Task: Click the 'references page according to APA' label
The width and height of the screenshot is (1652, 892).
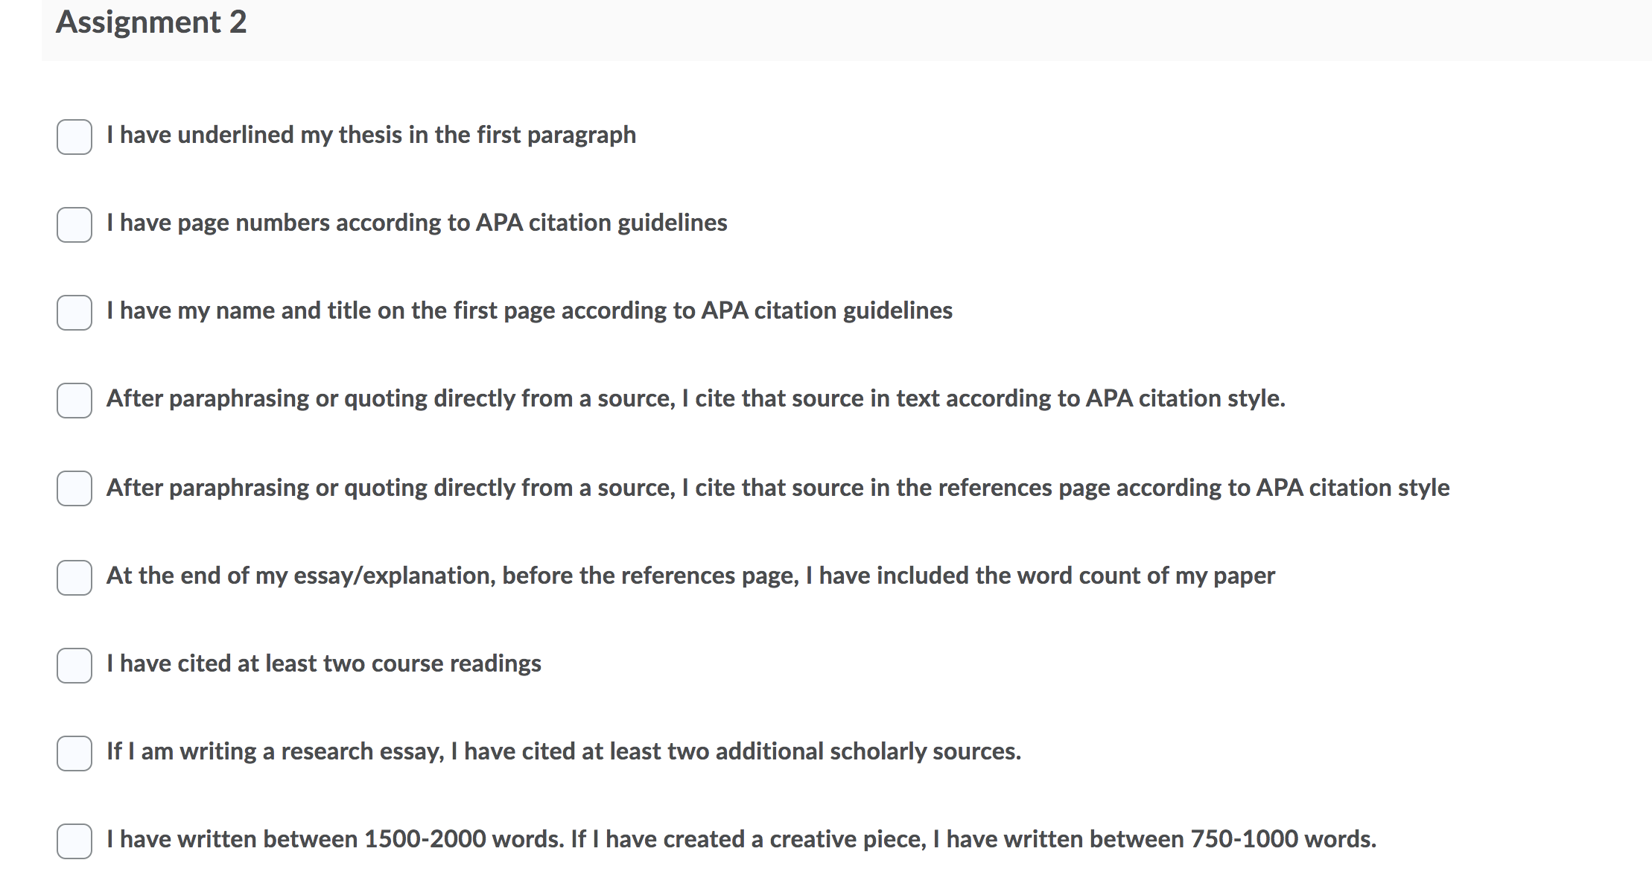Action: point(778,488)
